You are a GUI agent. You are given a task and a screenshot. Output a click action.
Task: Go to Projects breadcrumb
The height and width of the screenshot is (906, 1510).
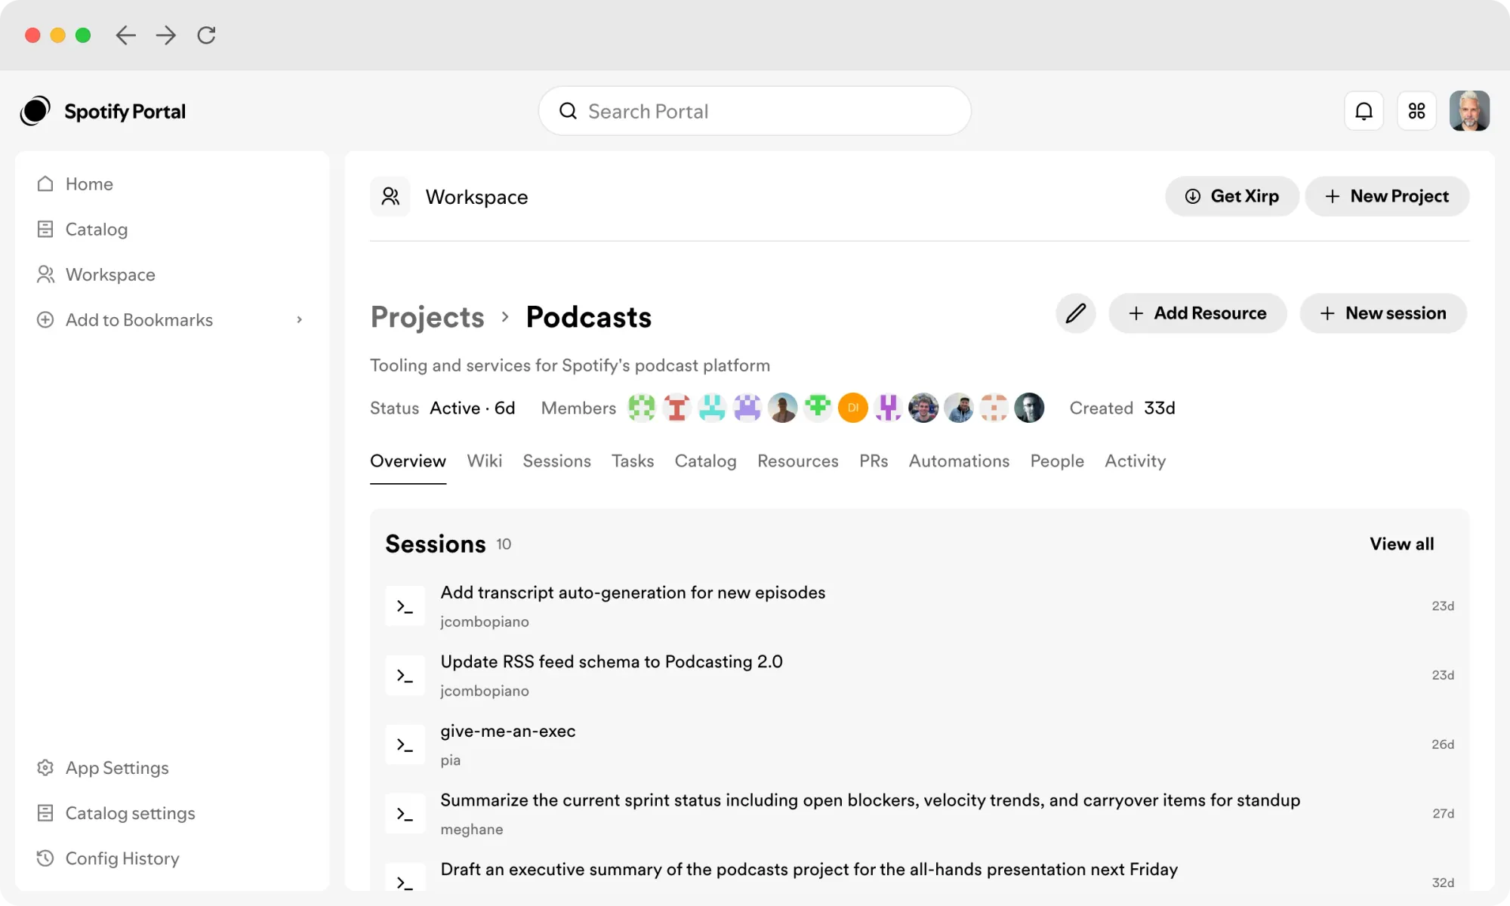[x=427, y=317]
